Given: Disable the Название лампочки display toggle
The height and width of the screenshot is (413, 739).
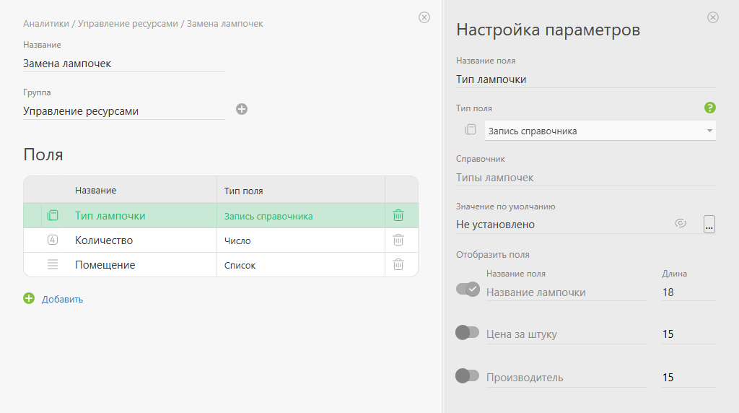Looking at the screenshot, I should point(468,289).
